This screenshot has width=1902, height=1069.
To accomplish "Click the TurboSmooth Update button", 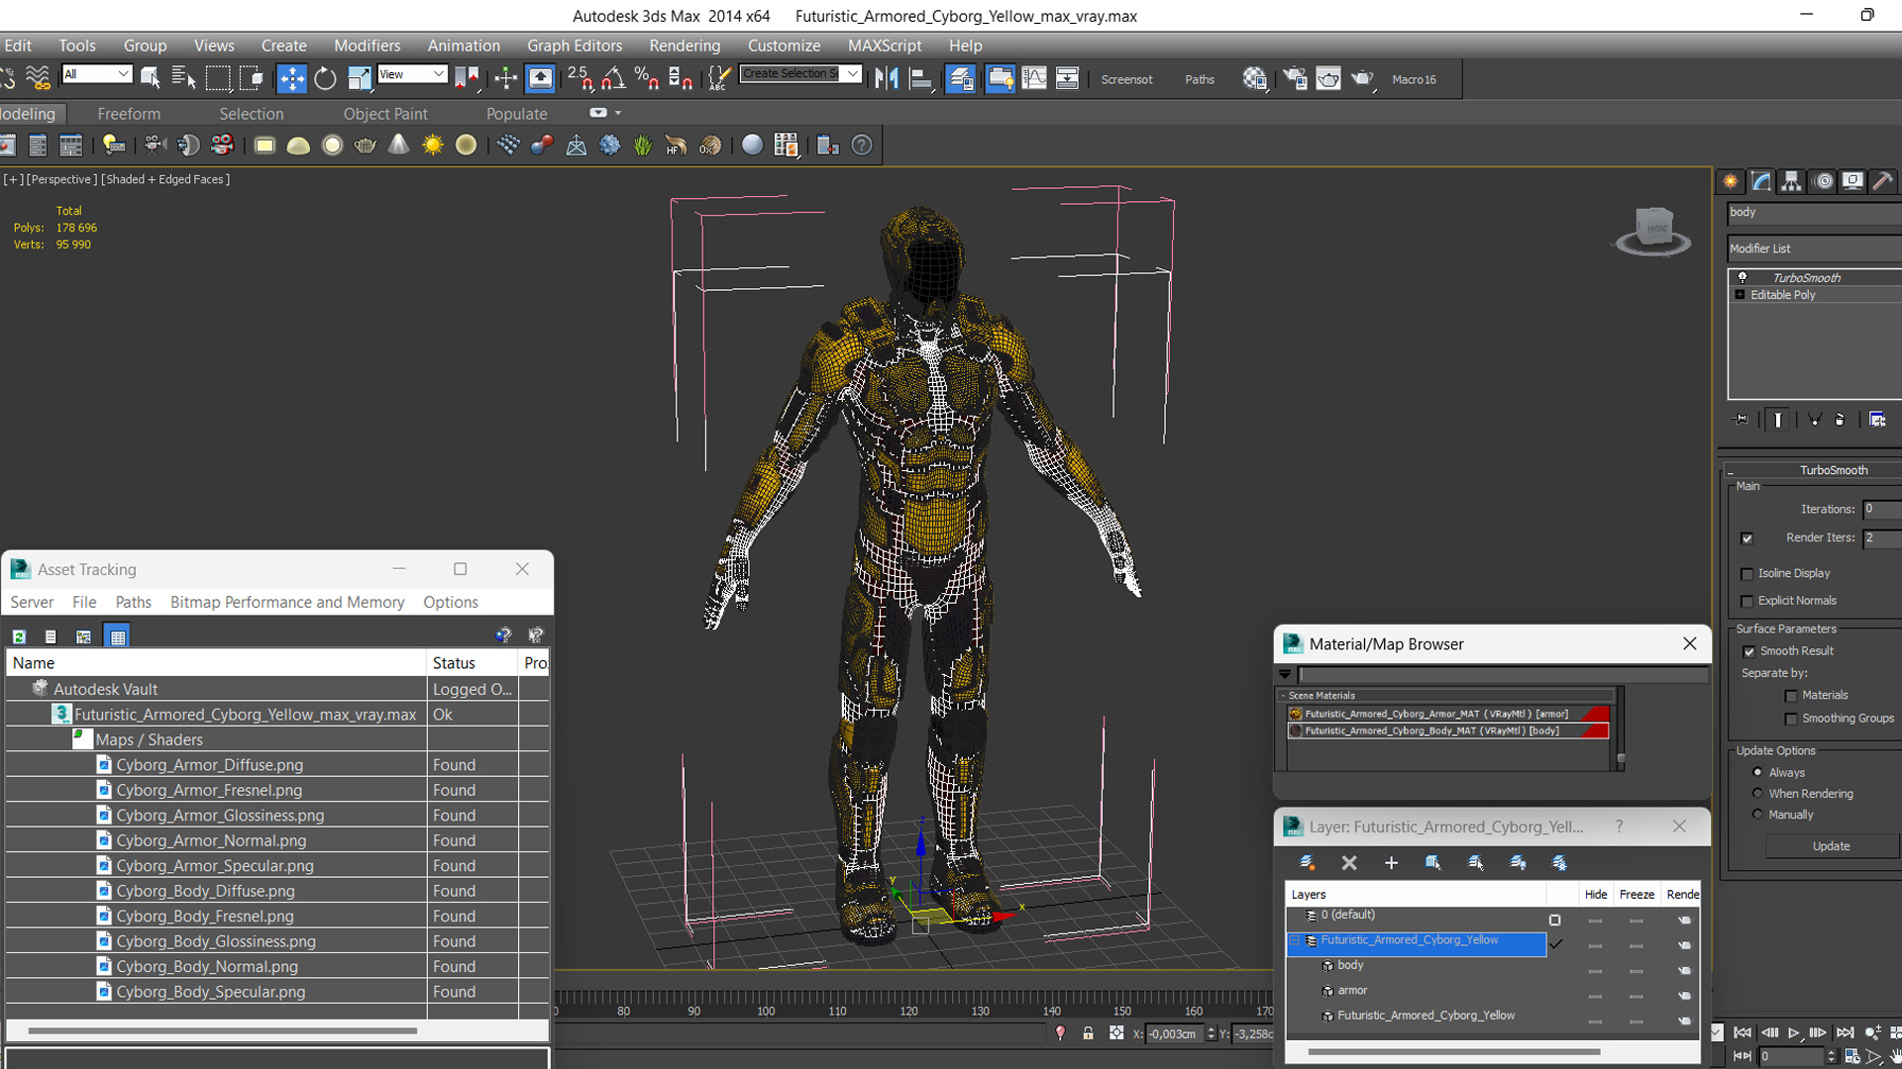I will point(1831,846).
